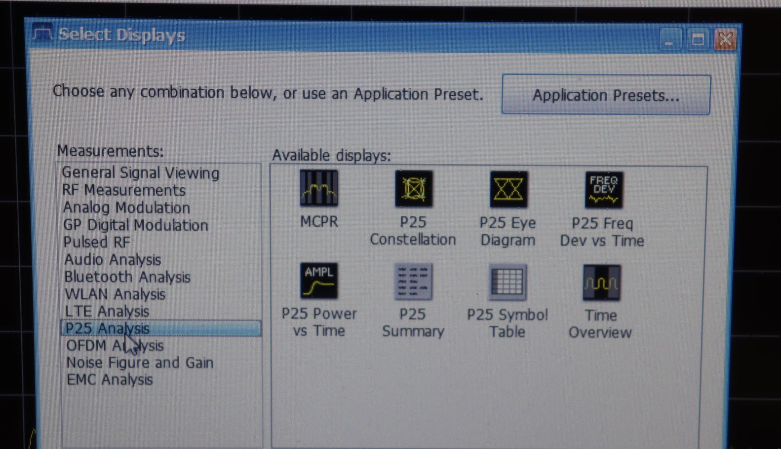Choose Analog Modulation measurement
This screenshot has width=781, height=449.
click(x=126, y=207)
